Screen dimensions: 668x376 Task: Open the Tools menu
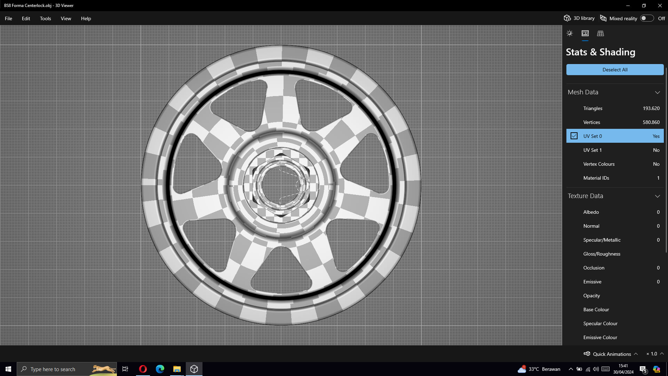(45, 18)
